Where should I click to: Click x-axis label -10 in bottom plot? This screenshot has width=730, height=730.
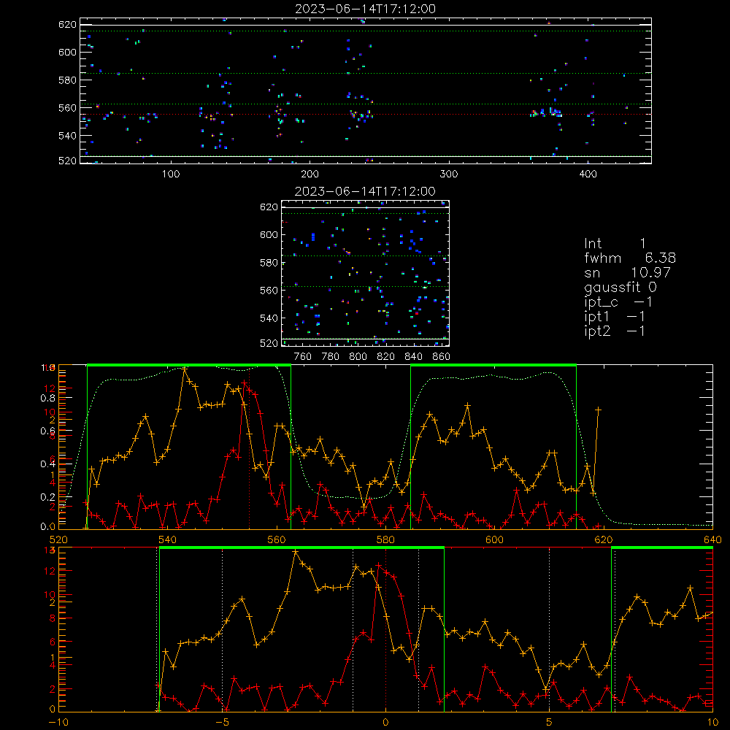58,723
